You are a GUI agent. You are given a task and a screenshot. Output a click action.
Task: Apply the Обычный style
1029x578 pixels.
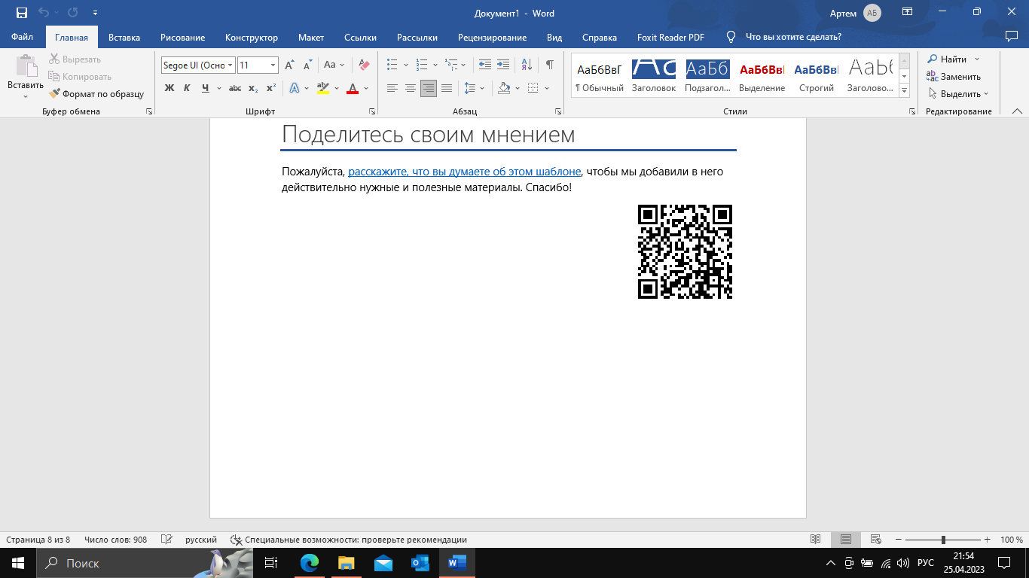[x=600, y=75]
